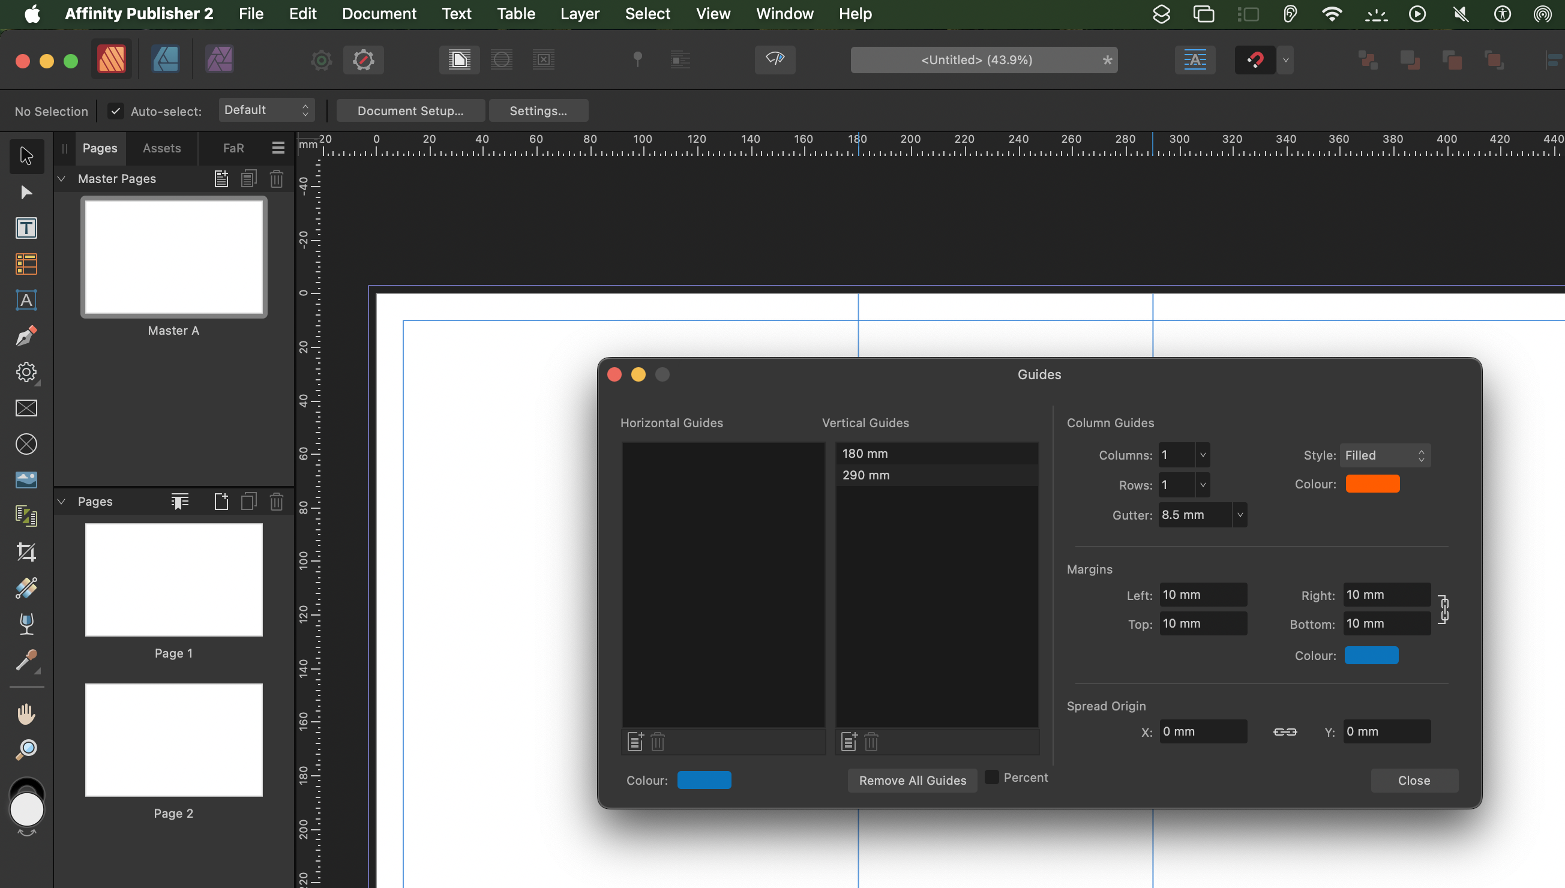Image resolution: width=1565 pixels, height=888 pixels.
Task: Toggle the Auto-select checkbox
Action: pos(116,111)
